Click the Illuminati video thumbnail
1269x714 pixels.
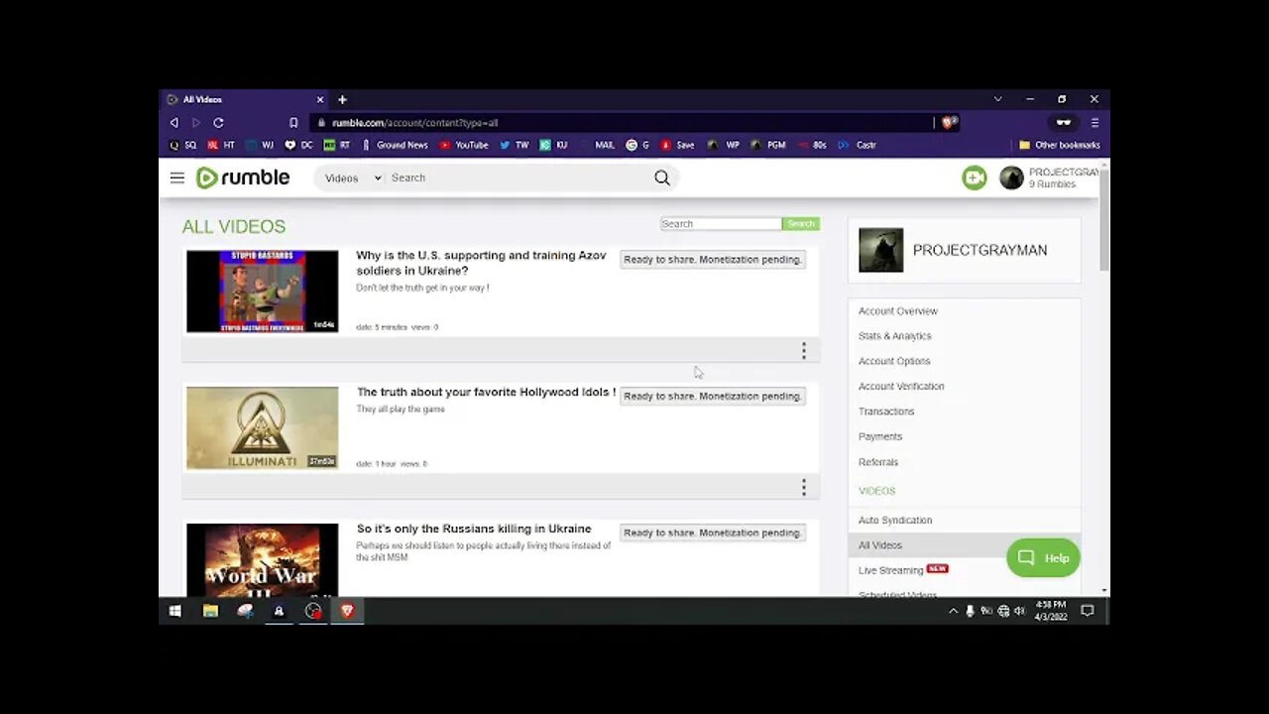coord(263,428)
